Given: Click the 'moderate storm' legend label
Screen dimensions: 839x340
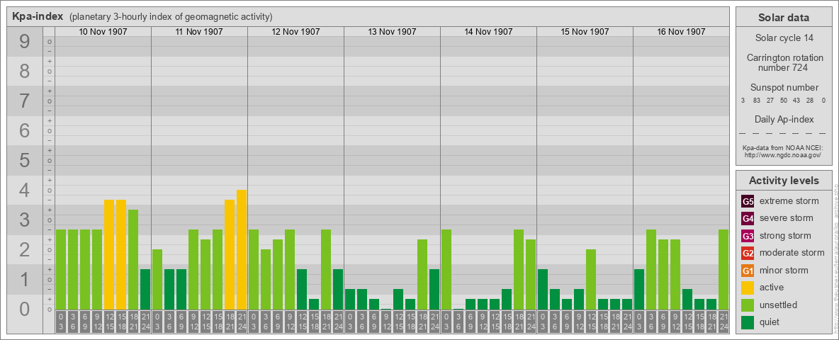Looking at the screenshot, I should tap(792, 252).
